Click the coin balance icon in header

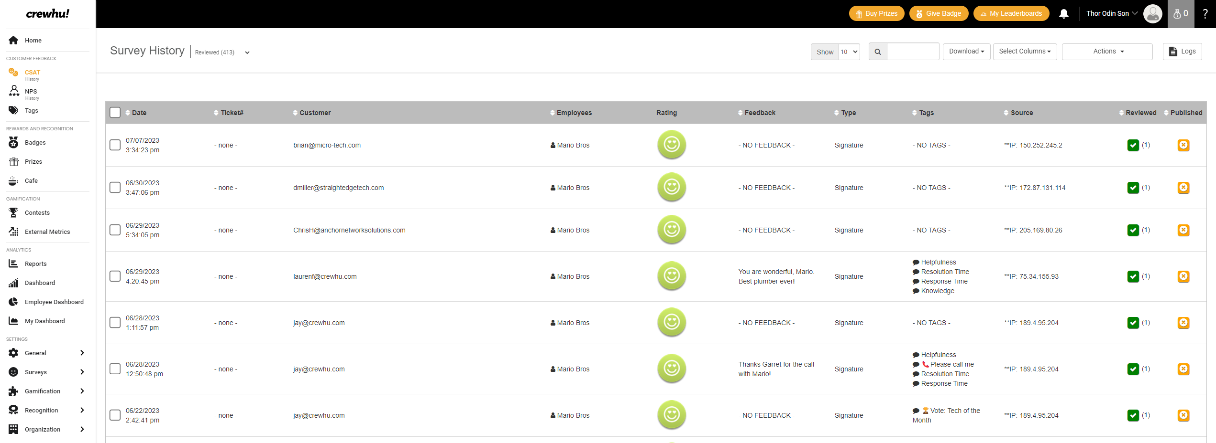click(x=1181, y=14)
